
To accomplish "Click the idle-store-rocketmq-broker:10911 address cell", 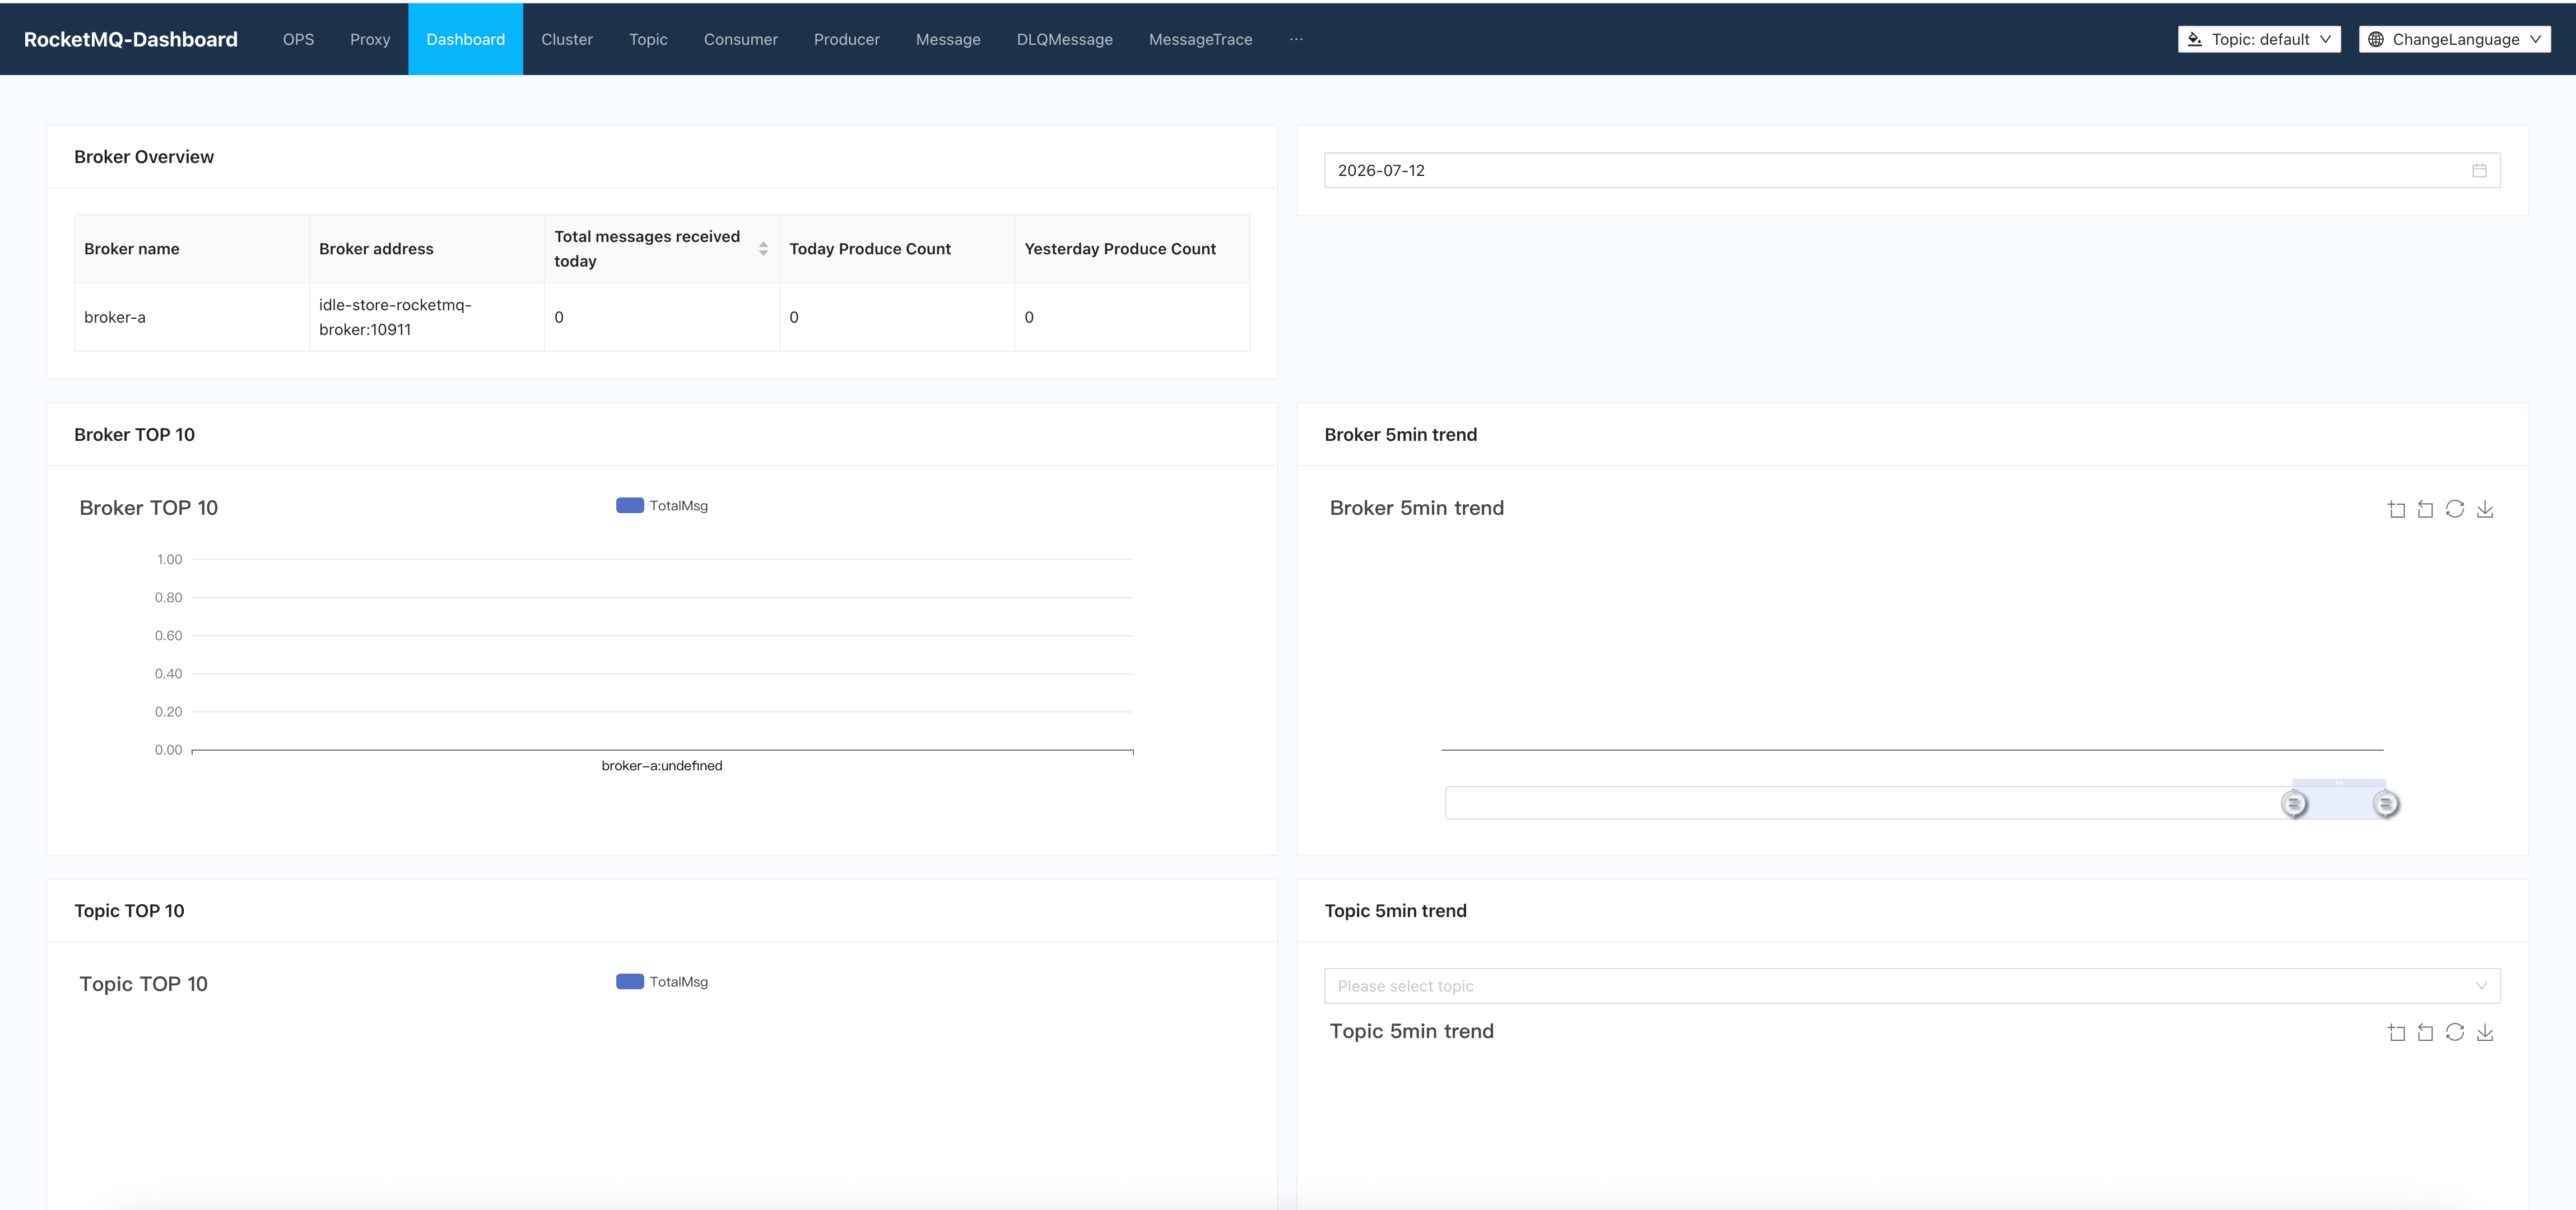I will click(x=427, y=317).
